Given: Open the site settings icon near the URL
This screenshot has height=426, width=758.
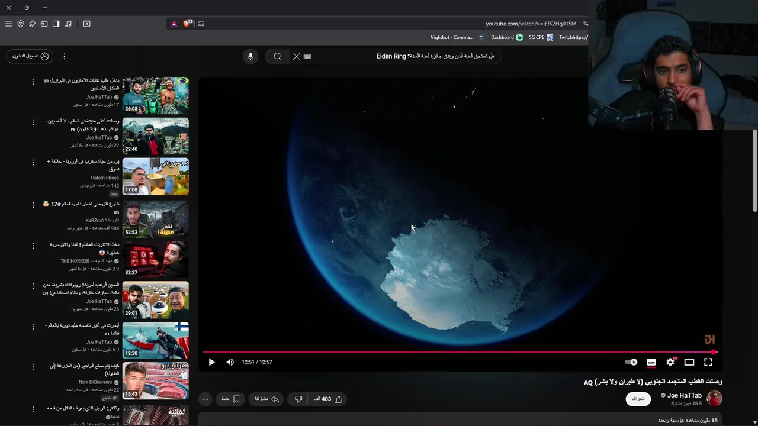Looking at the screenshot, I should click(x=585, y=24).
